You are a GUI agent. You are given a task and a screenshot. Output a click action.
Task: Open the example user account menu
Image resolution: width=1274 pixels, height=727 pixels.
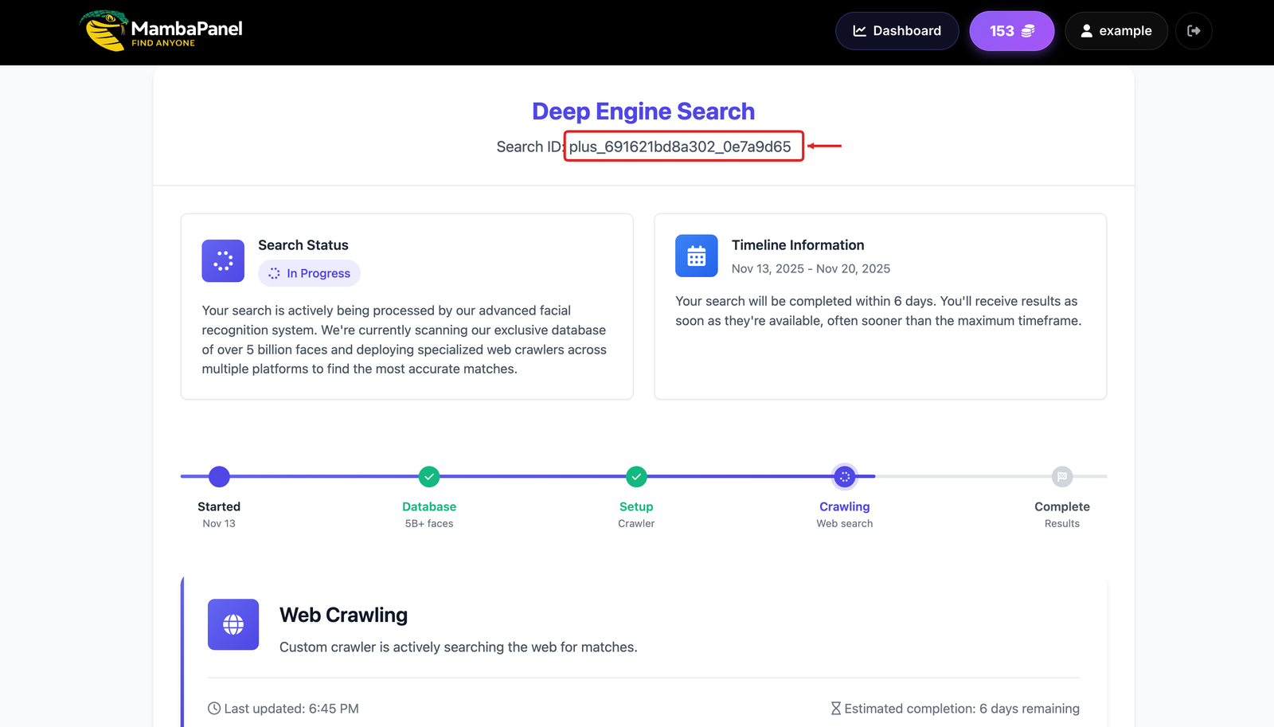point(1116,31)
